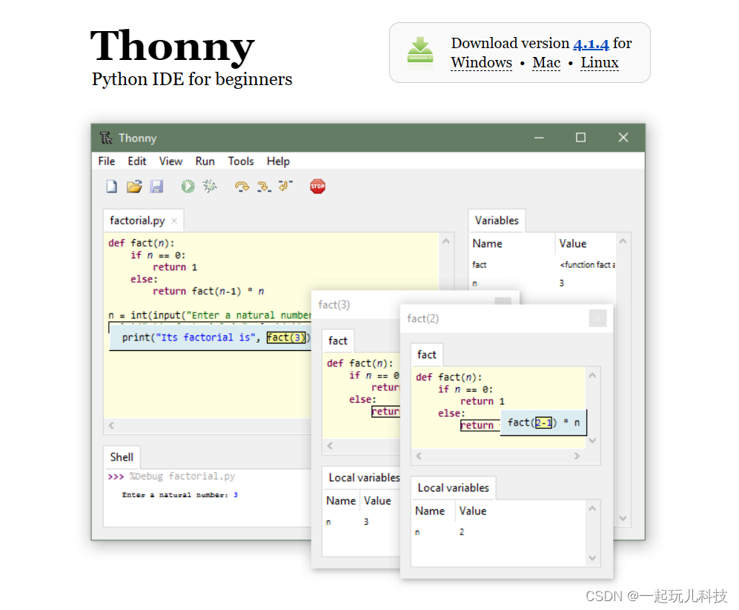Click the Step out toolbar icon
The width and height of the screenshot is (739, 610).
pos(285,186)
